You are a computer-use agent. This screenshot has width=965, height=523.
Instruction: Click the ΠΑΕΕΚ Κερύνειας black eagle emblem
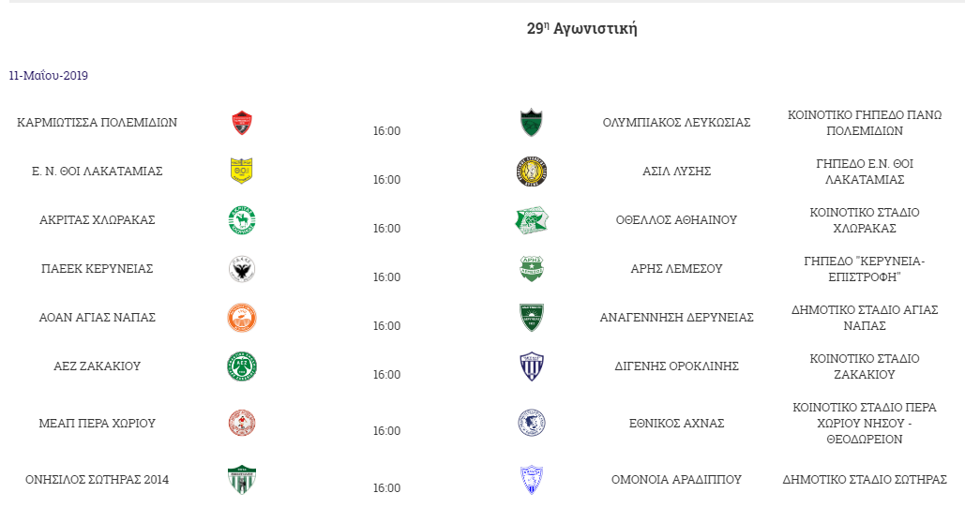pos(242,269)
